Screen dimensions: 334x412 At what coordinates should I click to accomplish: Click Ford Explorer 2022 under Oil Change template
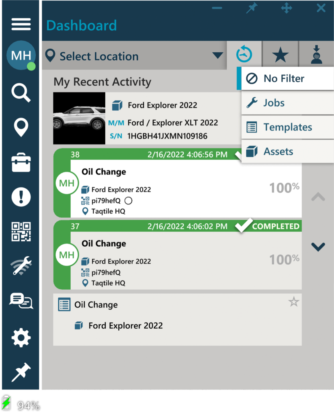[x=125, y=326]
